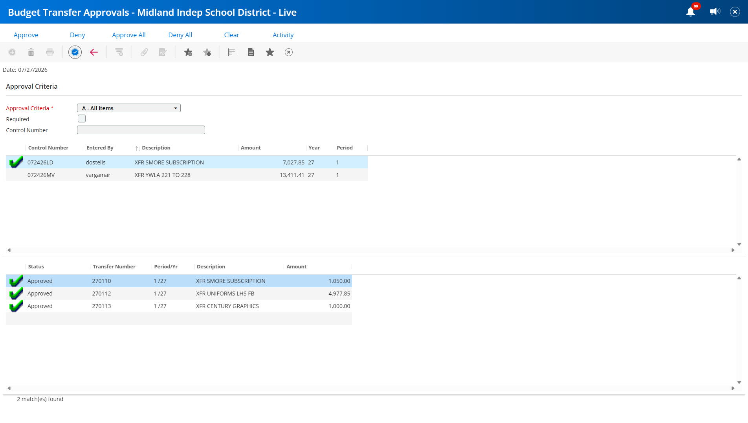Viewport: 748px width, 423px height.
Task: Toggle checkmark for transfer 270112
Action: click(16, 294)
